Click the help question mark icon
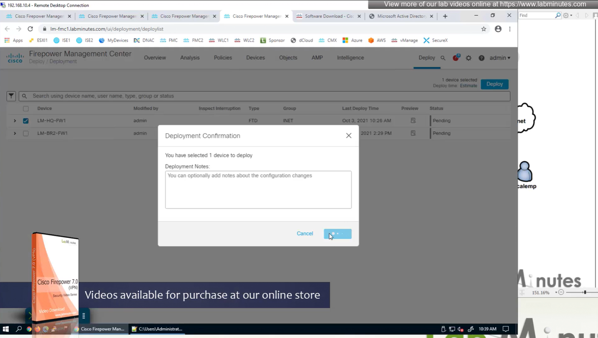598x338 pixels. (x=481, y=58)
